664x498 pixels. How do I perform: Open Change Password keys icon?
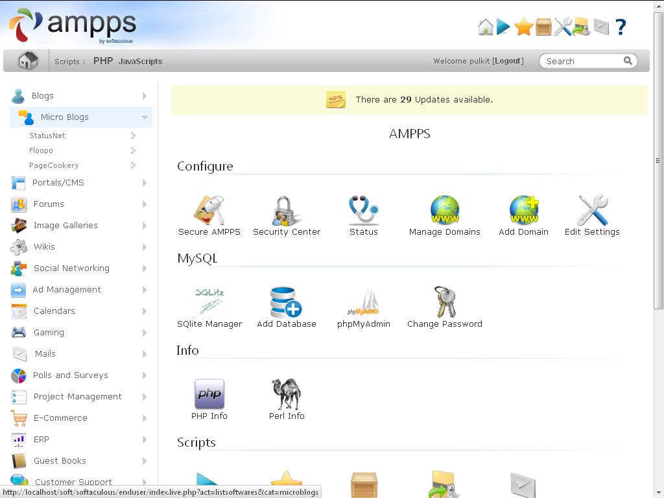[445, 302]
